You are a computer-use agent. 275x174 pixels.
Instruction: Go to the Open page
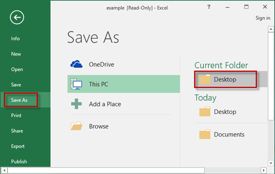pyautogui.click(x=17, y=70)
